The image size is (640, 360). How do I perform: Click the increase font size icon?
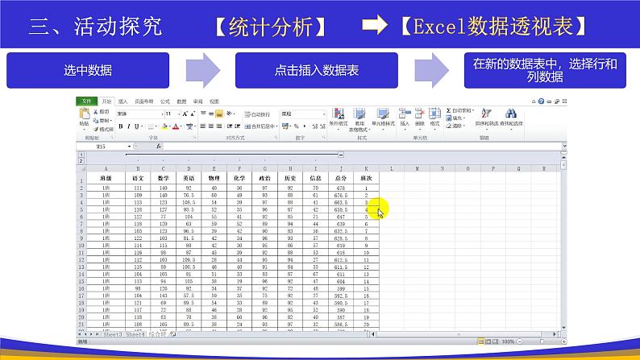coord(185,114)
